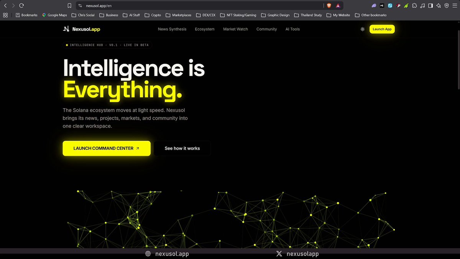The width and height of the screenshot is (460, 259).
Task: Open the Bookmarks manager shortcut
Action: [x=26, y=15]
